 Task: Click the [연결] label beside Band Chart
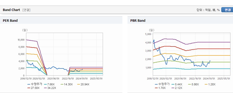click(27, 10)
